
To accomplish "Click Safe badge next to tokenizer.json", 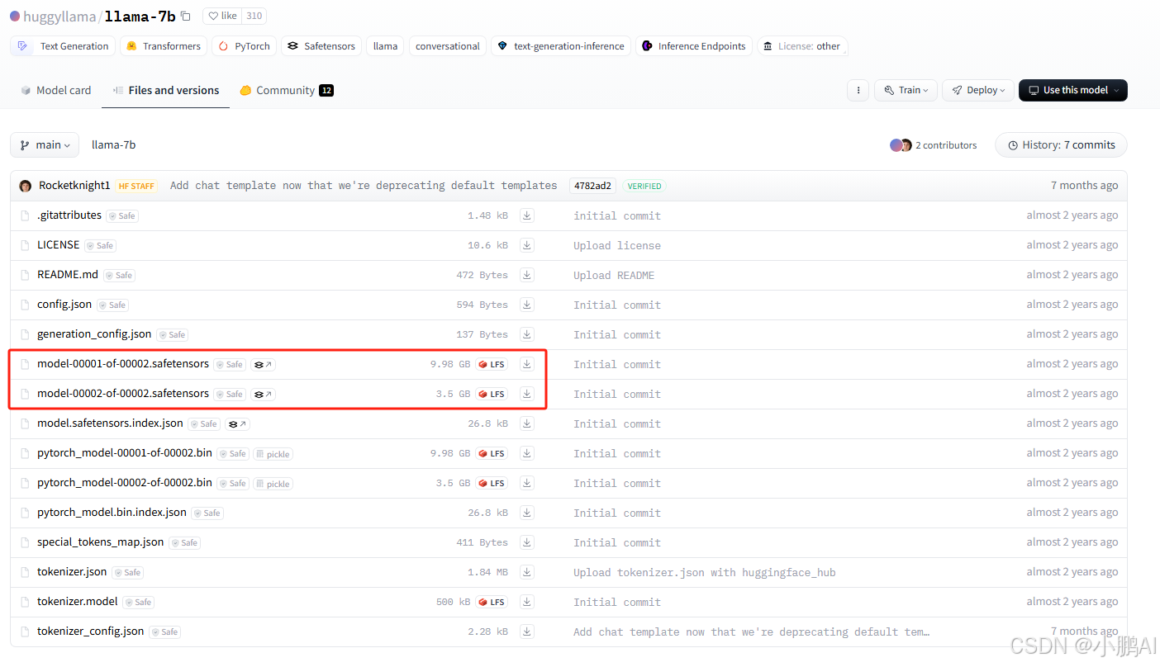I will (x=128, y=573).
